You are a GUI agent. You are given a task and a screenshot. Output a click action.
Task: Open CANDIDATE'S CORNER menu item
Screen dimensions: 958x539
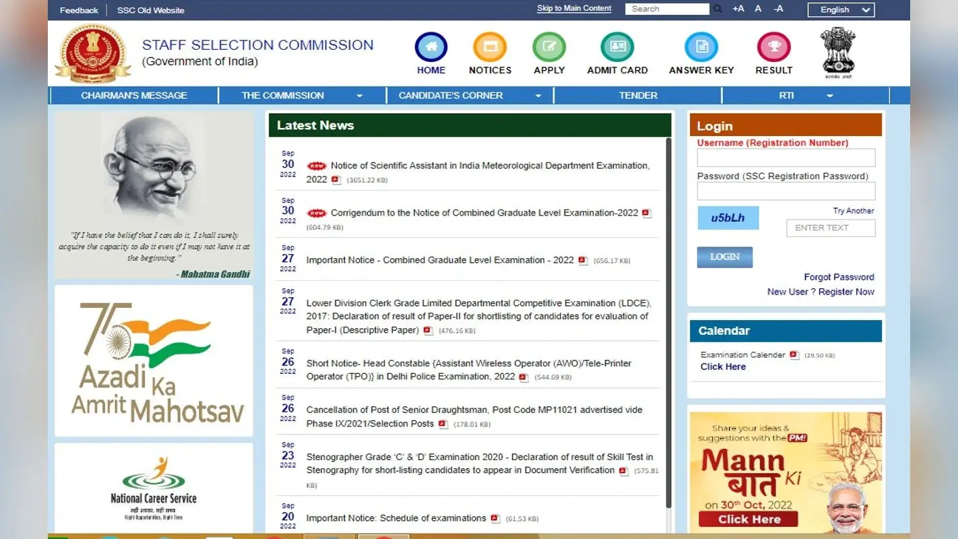[x=451, y=96]
